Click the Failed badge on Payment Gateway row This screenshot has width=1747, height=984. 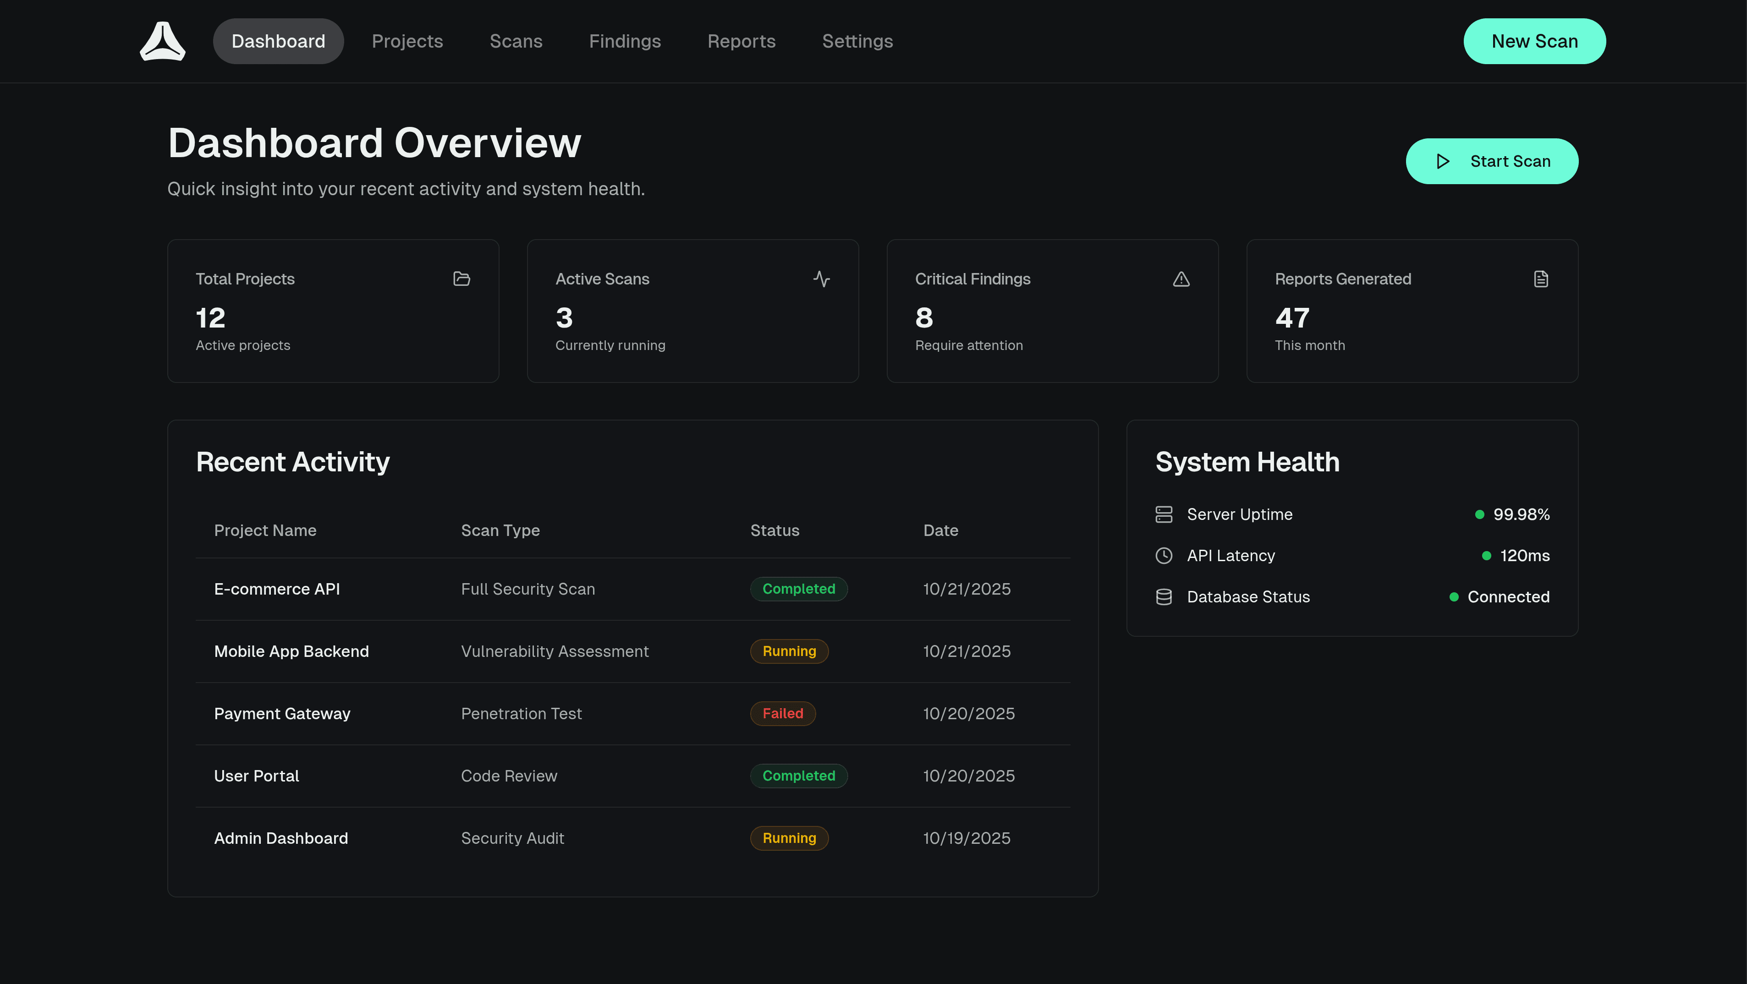tap(783, 713)
